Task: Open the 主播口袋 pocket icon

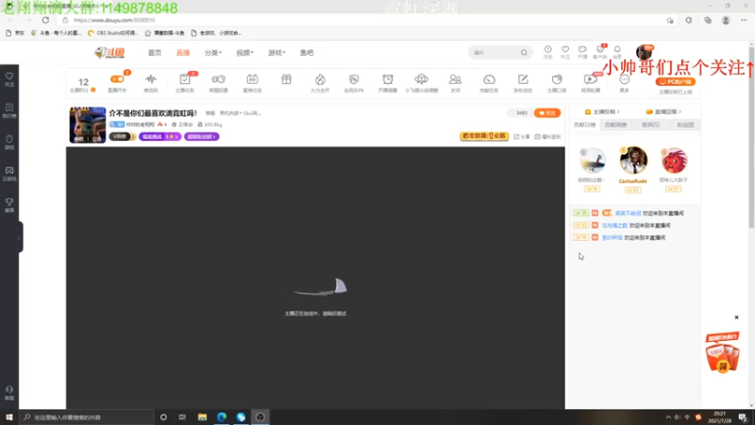Action: (557, 79)
